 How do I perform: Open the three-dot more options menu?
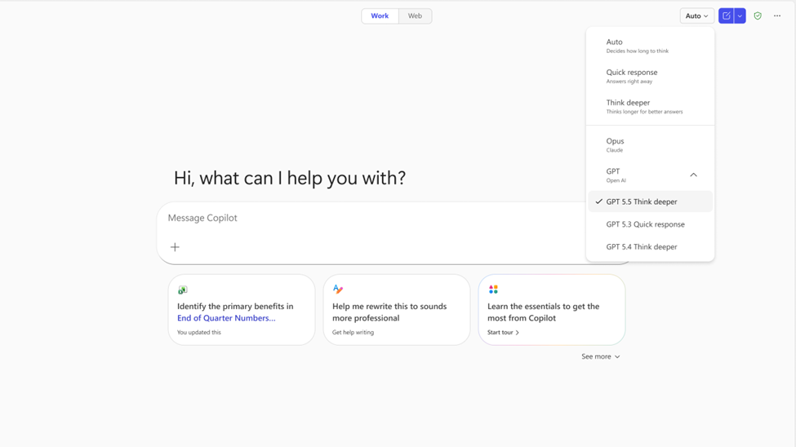(777, 15)
